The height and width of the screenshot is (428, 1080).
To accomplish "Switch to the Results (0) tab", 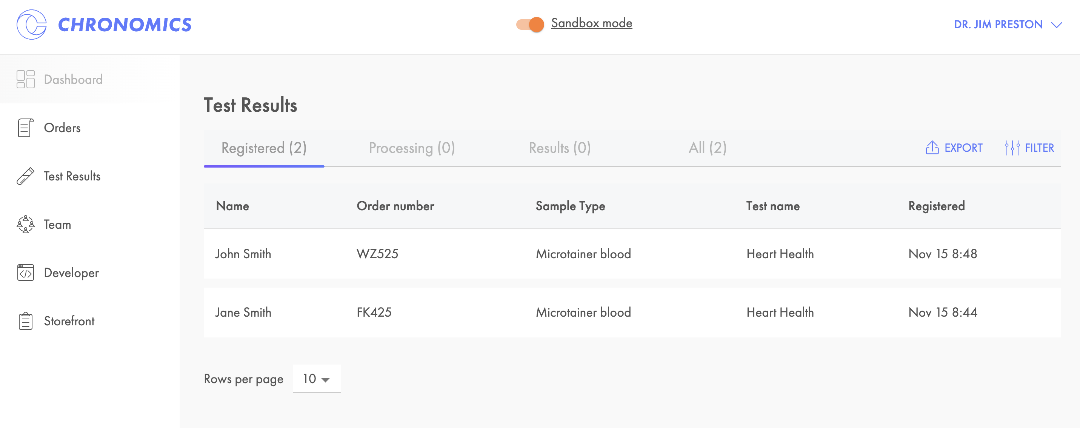I will coord(559,148).
